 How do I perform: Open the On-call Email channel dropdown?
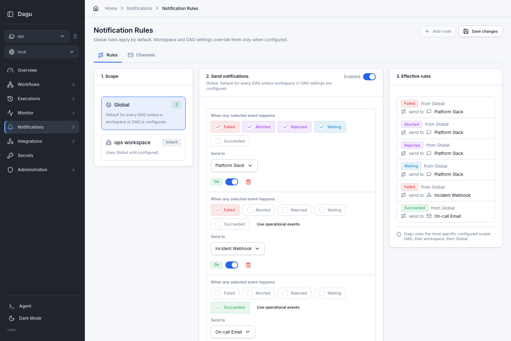coord(233,332)
